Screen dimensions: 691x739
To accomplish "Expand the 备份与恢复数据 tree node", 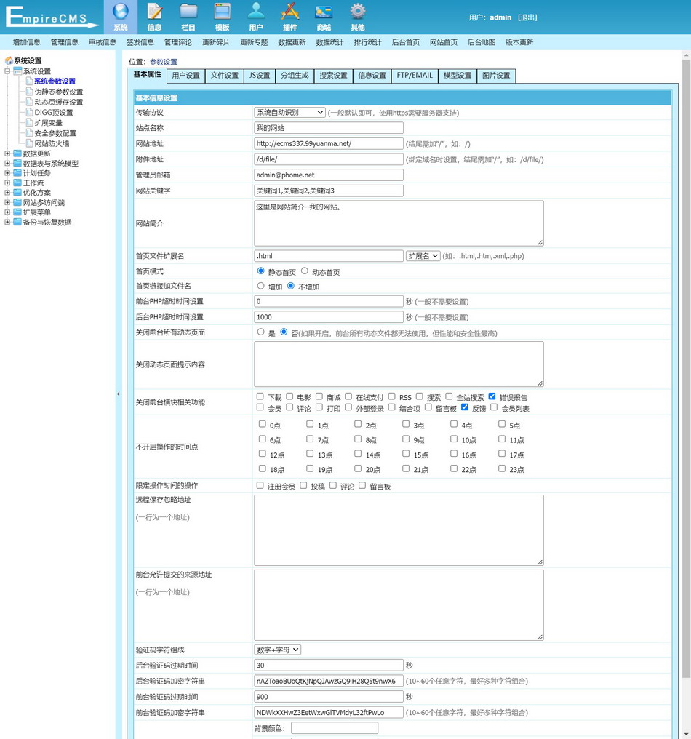I will [x=7, y=222].
